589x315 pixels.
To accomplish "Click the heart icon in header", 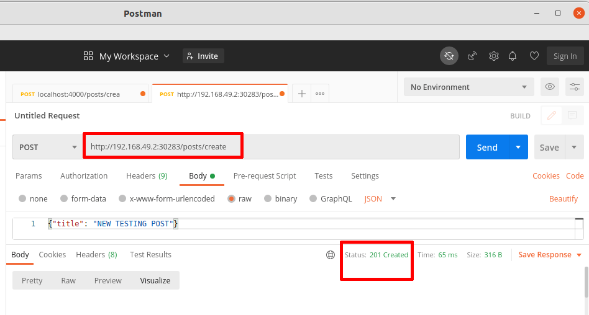I will point(534,56).
